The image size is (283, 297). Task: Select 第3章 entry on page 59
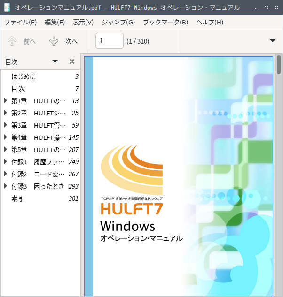tap(40, 125)
